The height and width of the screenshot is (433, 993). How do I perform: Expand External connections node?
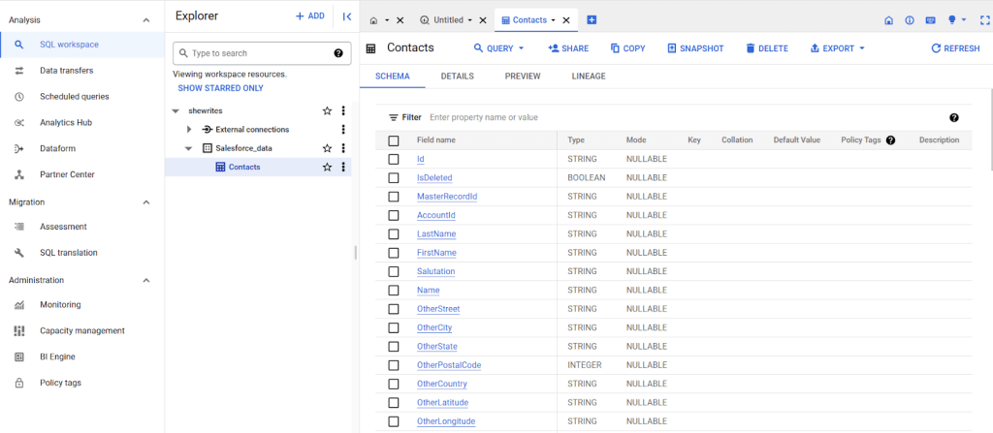point(189,130)
